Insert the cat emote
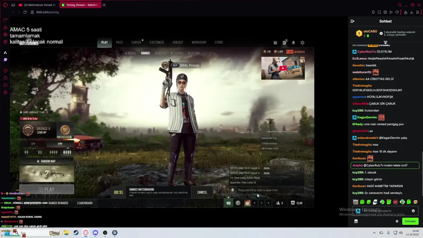423x238 pixels. coord(355,202)
